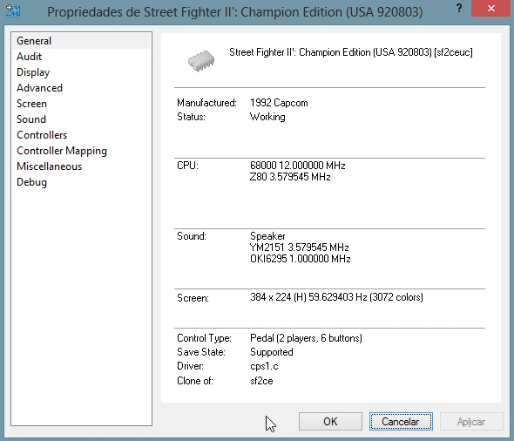The width and height of the screenshot is (514, 441).
Task: Click the 'CPU:' label
Action: pyautogui.click(x=187, y=166)
